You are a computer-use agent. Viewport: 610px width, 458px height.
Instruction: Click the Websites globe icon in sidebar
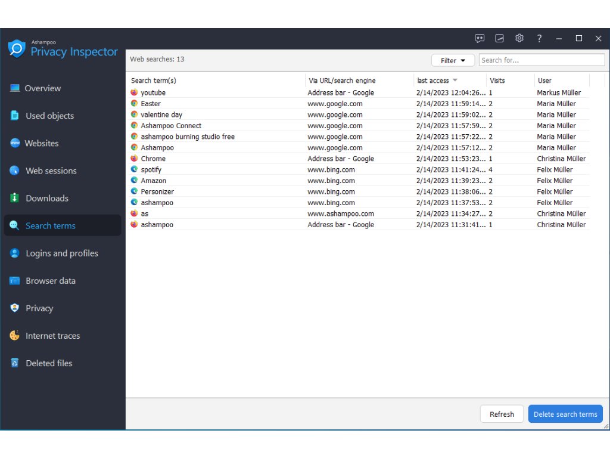[x=15, y=143]
